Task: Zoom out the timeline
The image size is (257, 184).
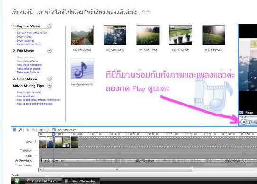Action: click(34, 130)
